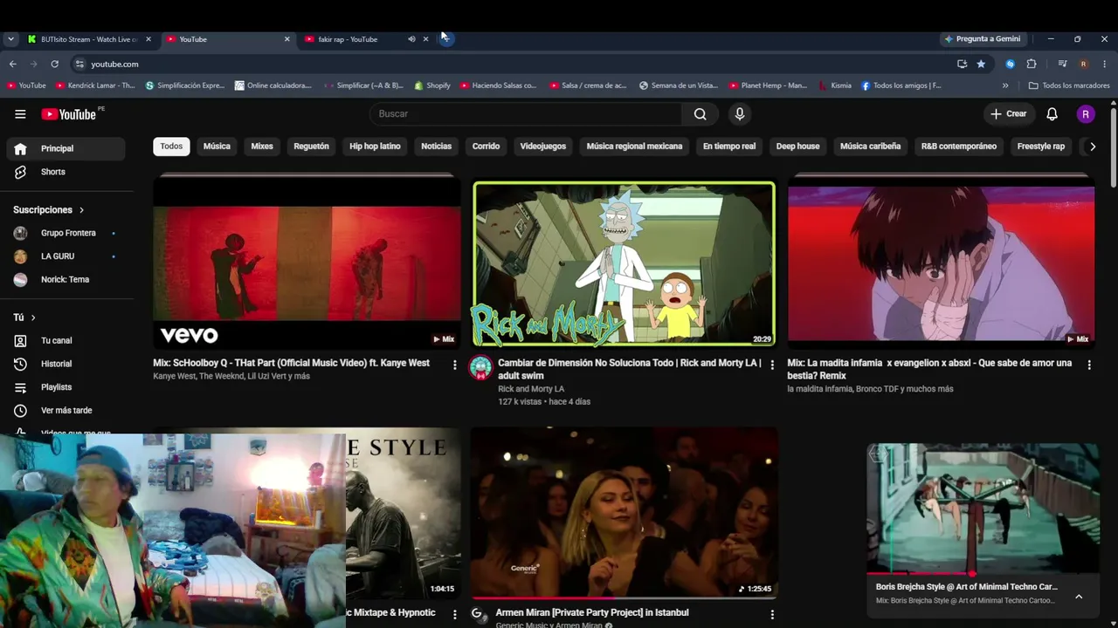The width and height of the screenshot is (1118, 628).
Task: Open the YouTube guide hamburger menu
Action: click(20, 114)
